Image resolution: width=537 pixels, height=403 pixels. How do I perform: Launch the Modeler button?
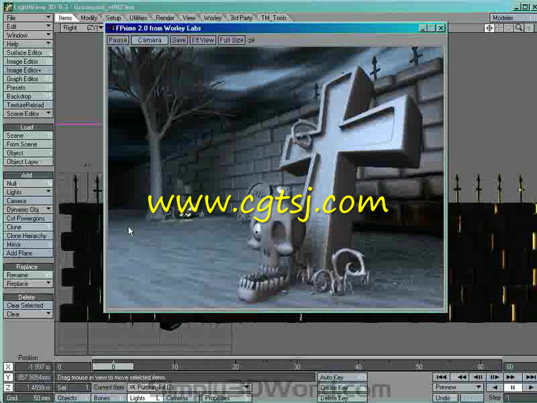(513, 18)
